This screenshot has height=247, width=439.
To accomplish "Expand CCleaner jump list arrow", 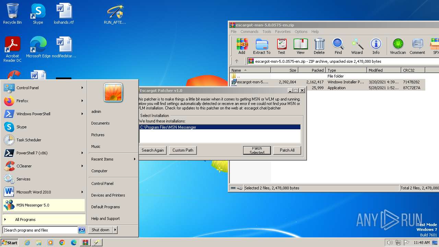I will 82,166.
